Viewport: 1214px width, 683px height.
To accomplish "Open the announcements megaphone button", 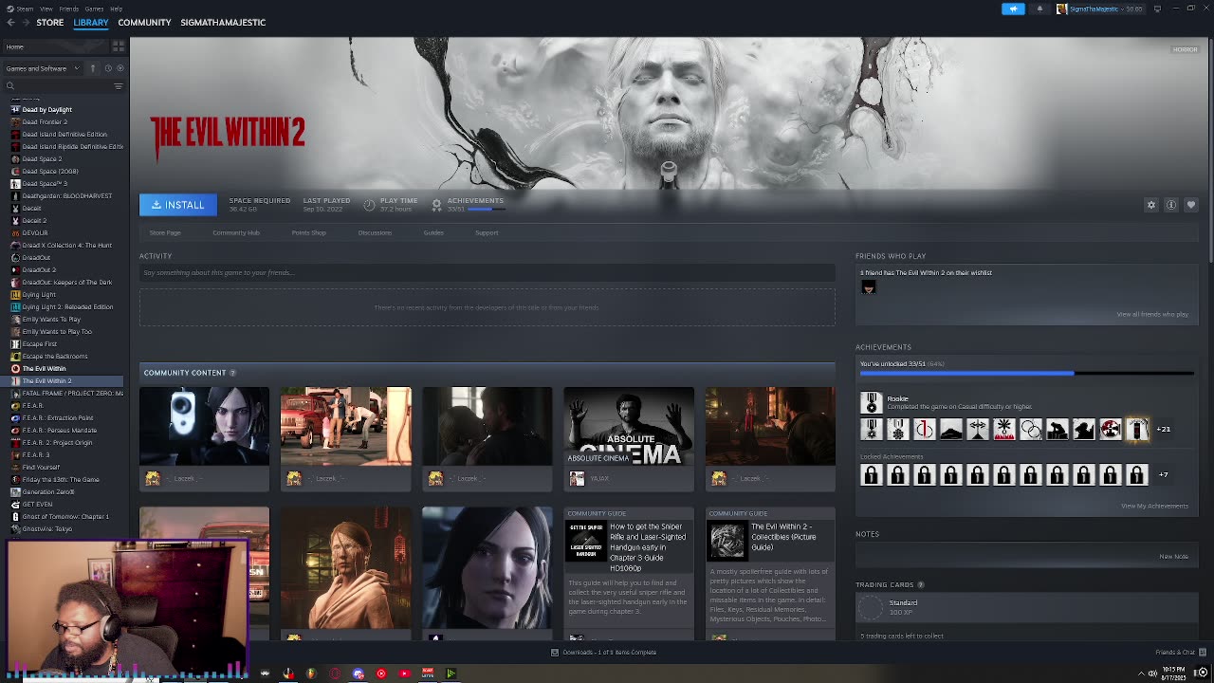I will pos(1013,9).
